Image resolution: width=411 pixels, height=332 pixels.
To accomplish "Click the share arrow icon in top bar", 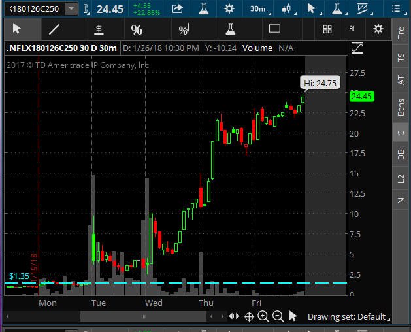I will coord(177,8).
